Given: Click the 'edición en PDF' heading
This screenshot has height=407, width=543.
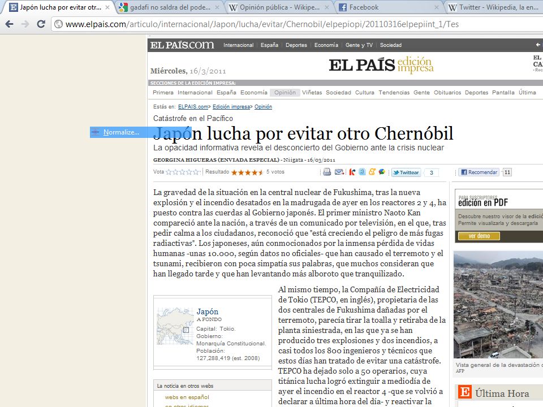Looking at the screenshot, I should pos(482,202).
